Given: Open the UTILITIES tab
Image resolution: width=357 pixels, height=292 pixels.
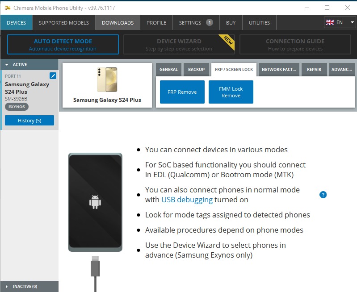Looking at the screenshot, I should coord(259,22).
